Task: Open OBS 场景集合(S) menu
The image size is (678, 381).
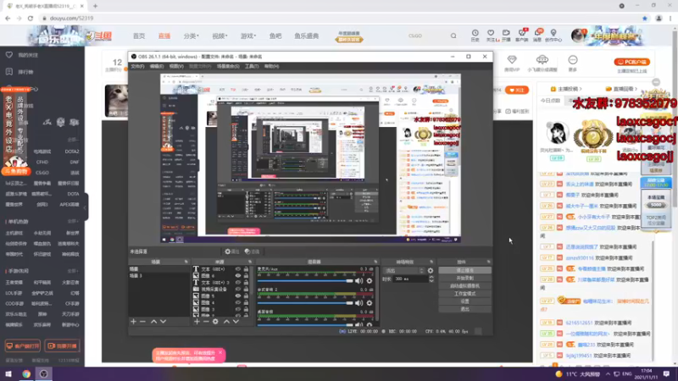Action: tap(228, 67)
